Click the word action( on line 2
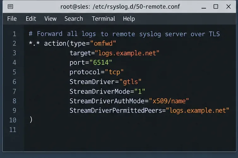Screen dimensions: 238x158 point(57,43)
